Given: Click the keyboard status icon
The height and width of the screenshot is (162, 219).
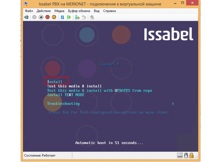Looking at the screenshot, I should [180, 155].
